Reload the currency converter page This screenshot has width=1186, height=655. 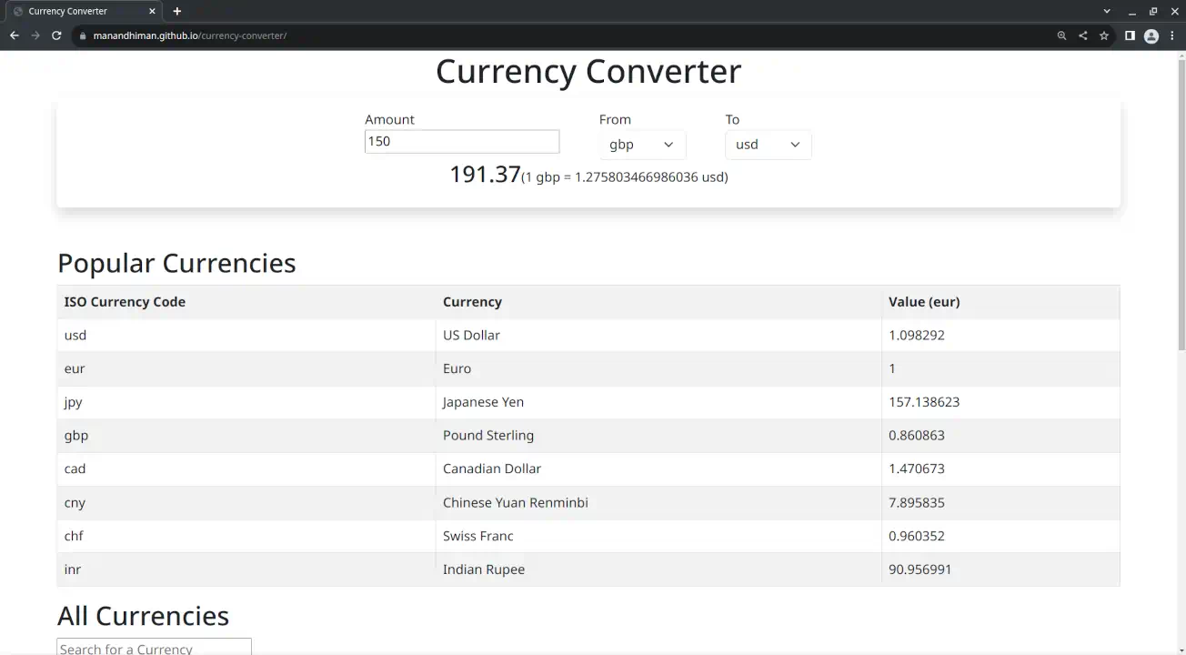[56, 35]
